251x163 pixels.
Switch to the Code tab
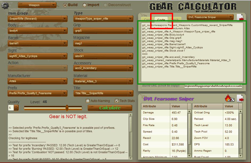point(161,20)
